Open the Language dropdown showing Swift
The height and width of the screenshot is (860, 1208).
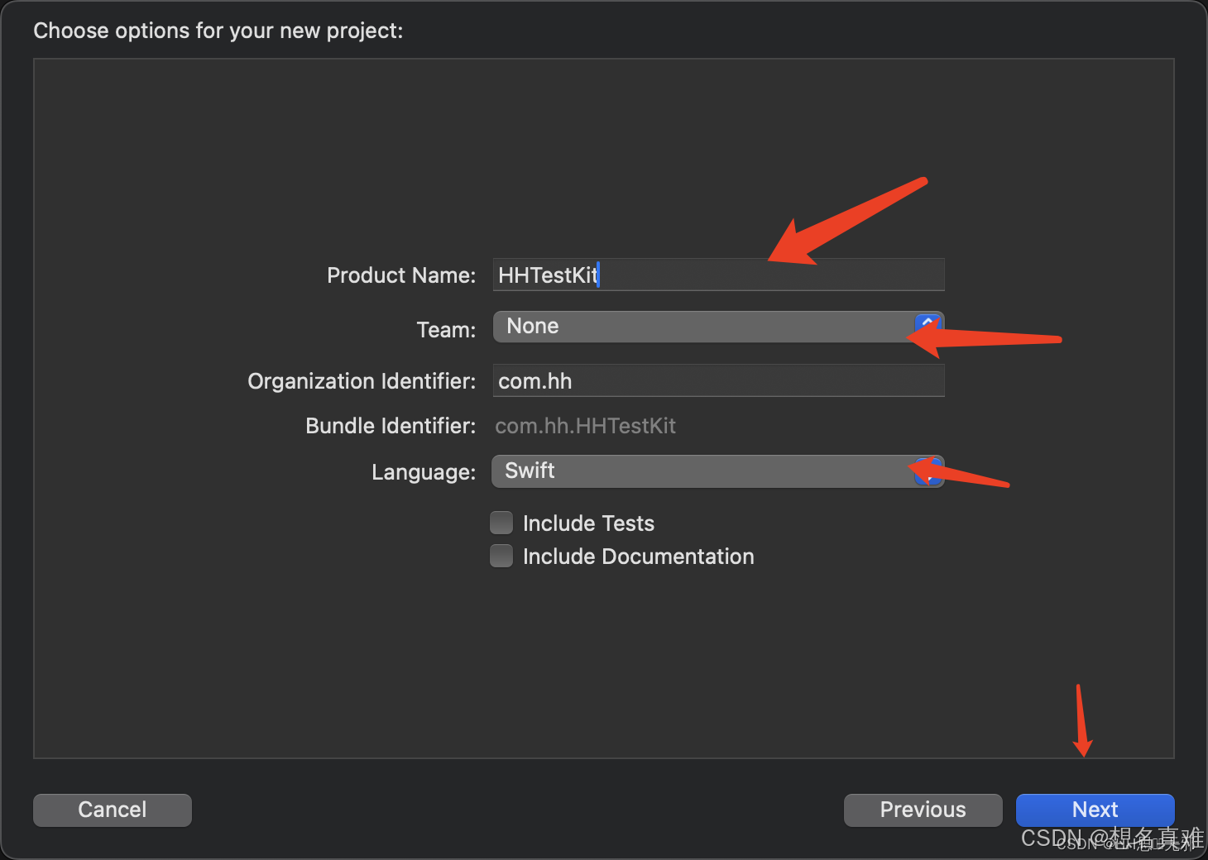[712, 471]
